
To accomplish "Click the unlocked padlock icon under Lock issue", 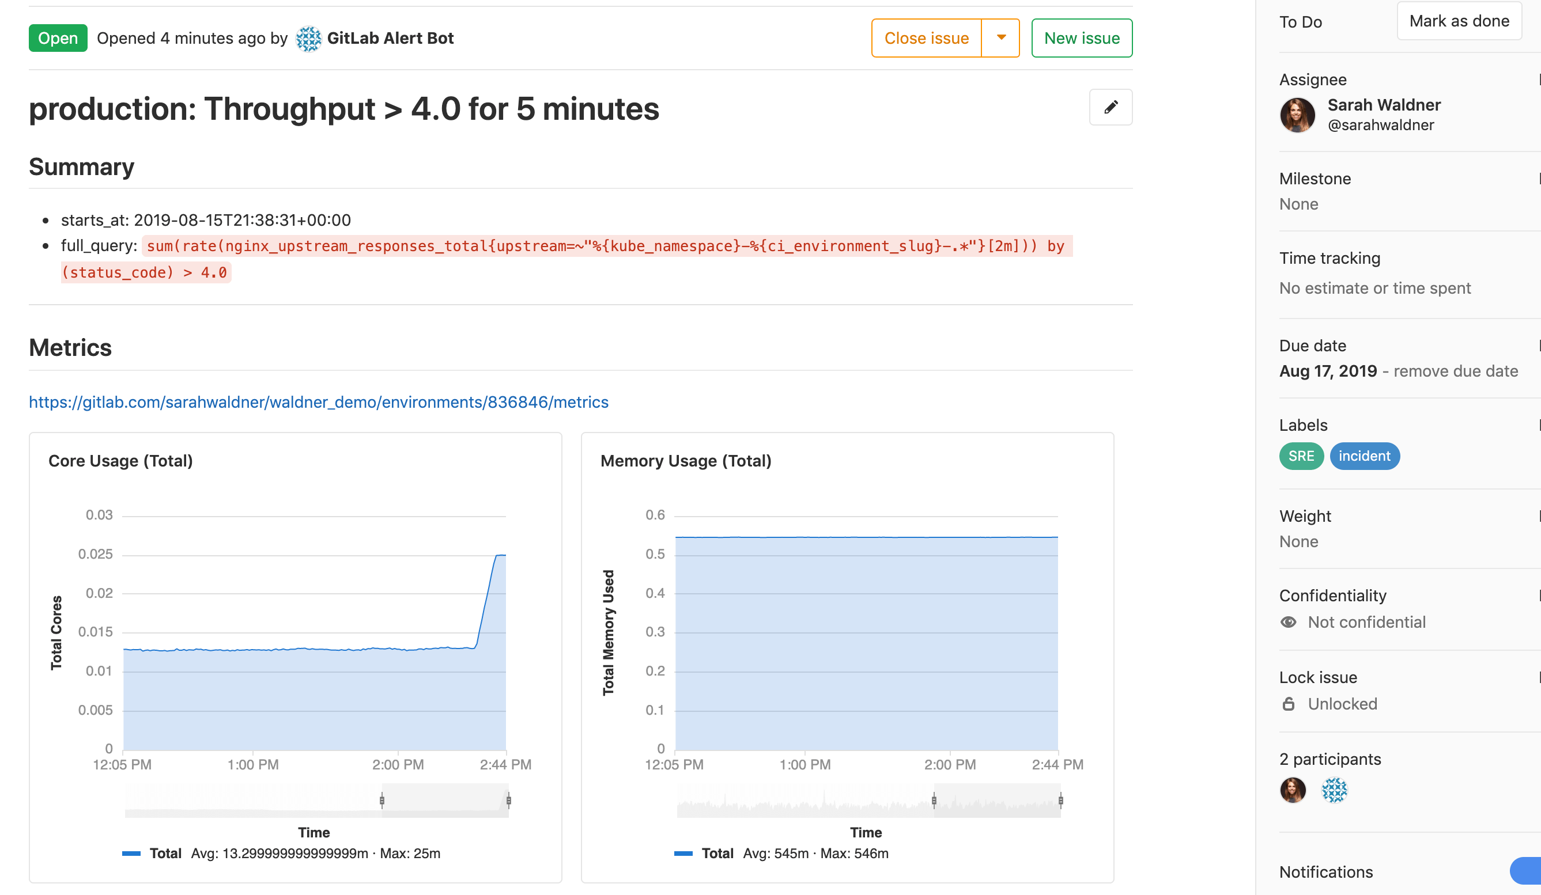I will click(1289, 704).
